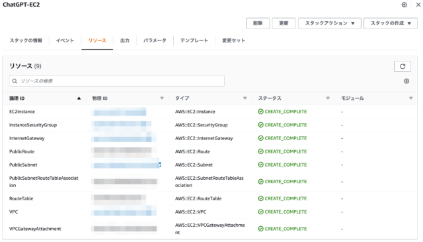Click the AWS::EC2::VPC type cell
This screenshot has height=242, width=423.
coord(190,212)
